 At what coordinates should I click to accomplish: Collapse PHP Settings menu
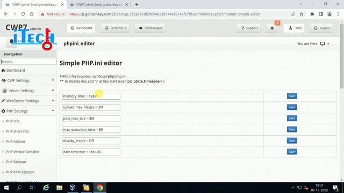[x=28, y=111]
